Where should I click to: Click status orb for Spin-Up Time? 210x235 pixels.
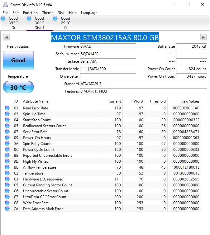tap(7, 114)
